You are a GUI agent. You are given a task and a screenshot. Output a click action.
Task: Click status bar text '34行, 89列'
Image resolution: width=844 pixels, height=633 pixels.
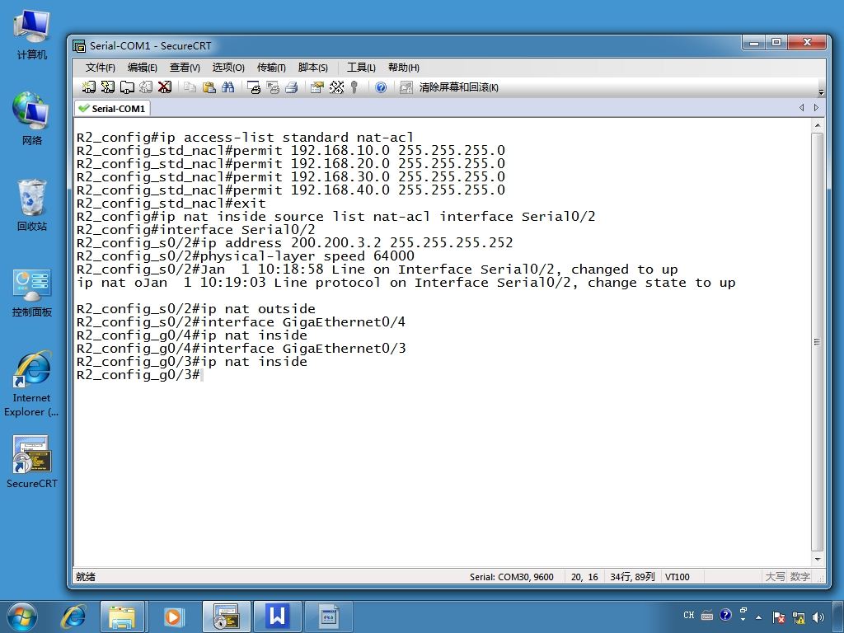[x=632, y=577]
